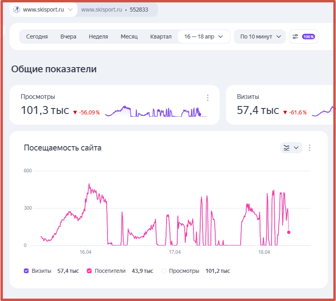Switch to the Неделя period tab

click(98, 37)
